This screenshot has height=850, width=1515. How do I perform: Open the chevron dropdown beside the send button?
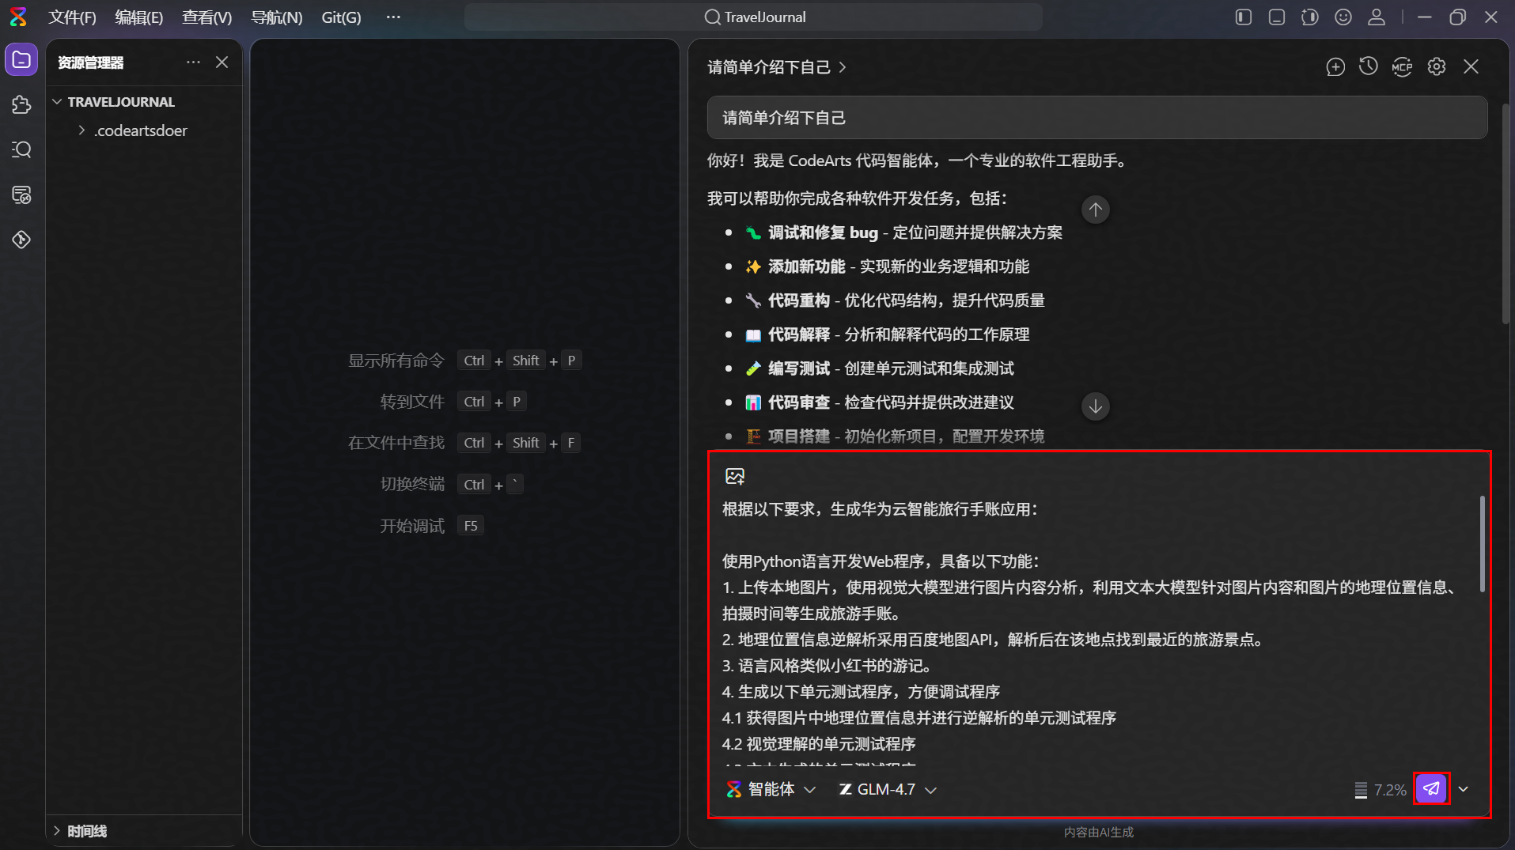(1464, 789)
